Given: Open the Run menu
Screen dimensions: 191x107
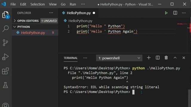Looking at the screenshot, I should tap(73, 4).
